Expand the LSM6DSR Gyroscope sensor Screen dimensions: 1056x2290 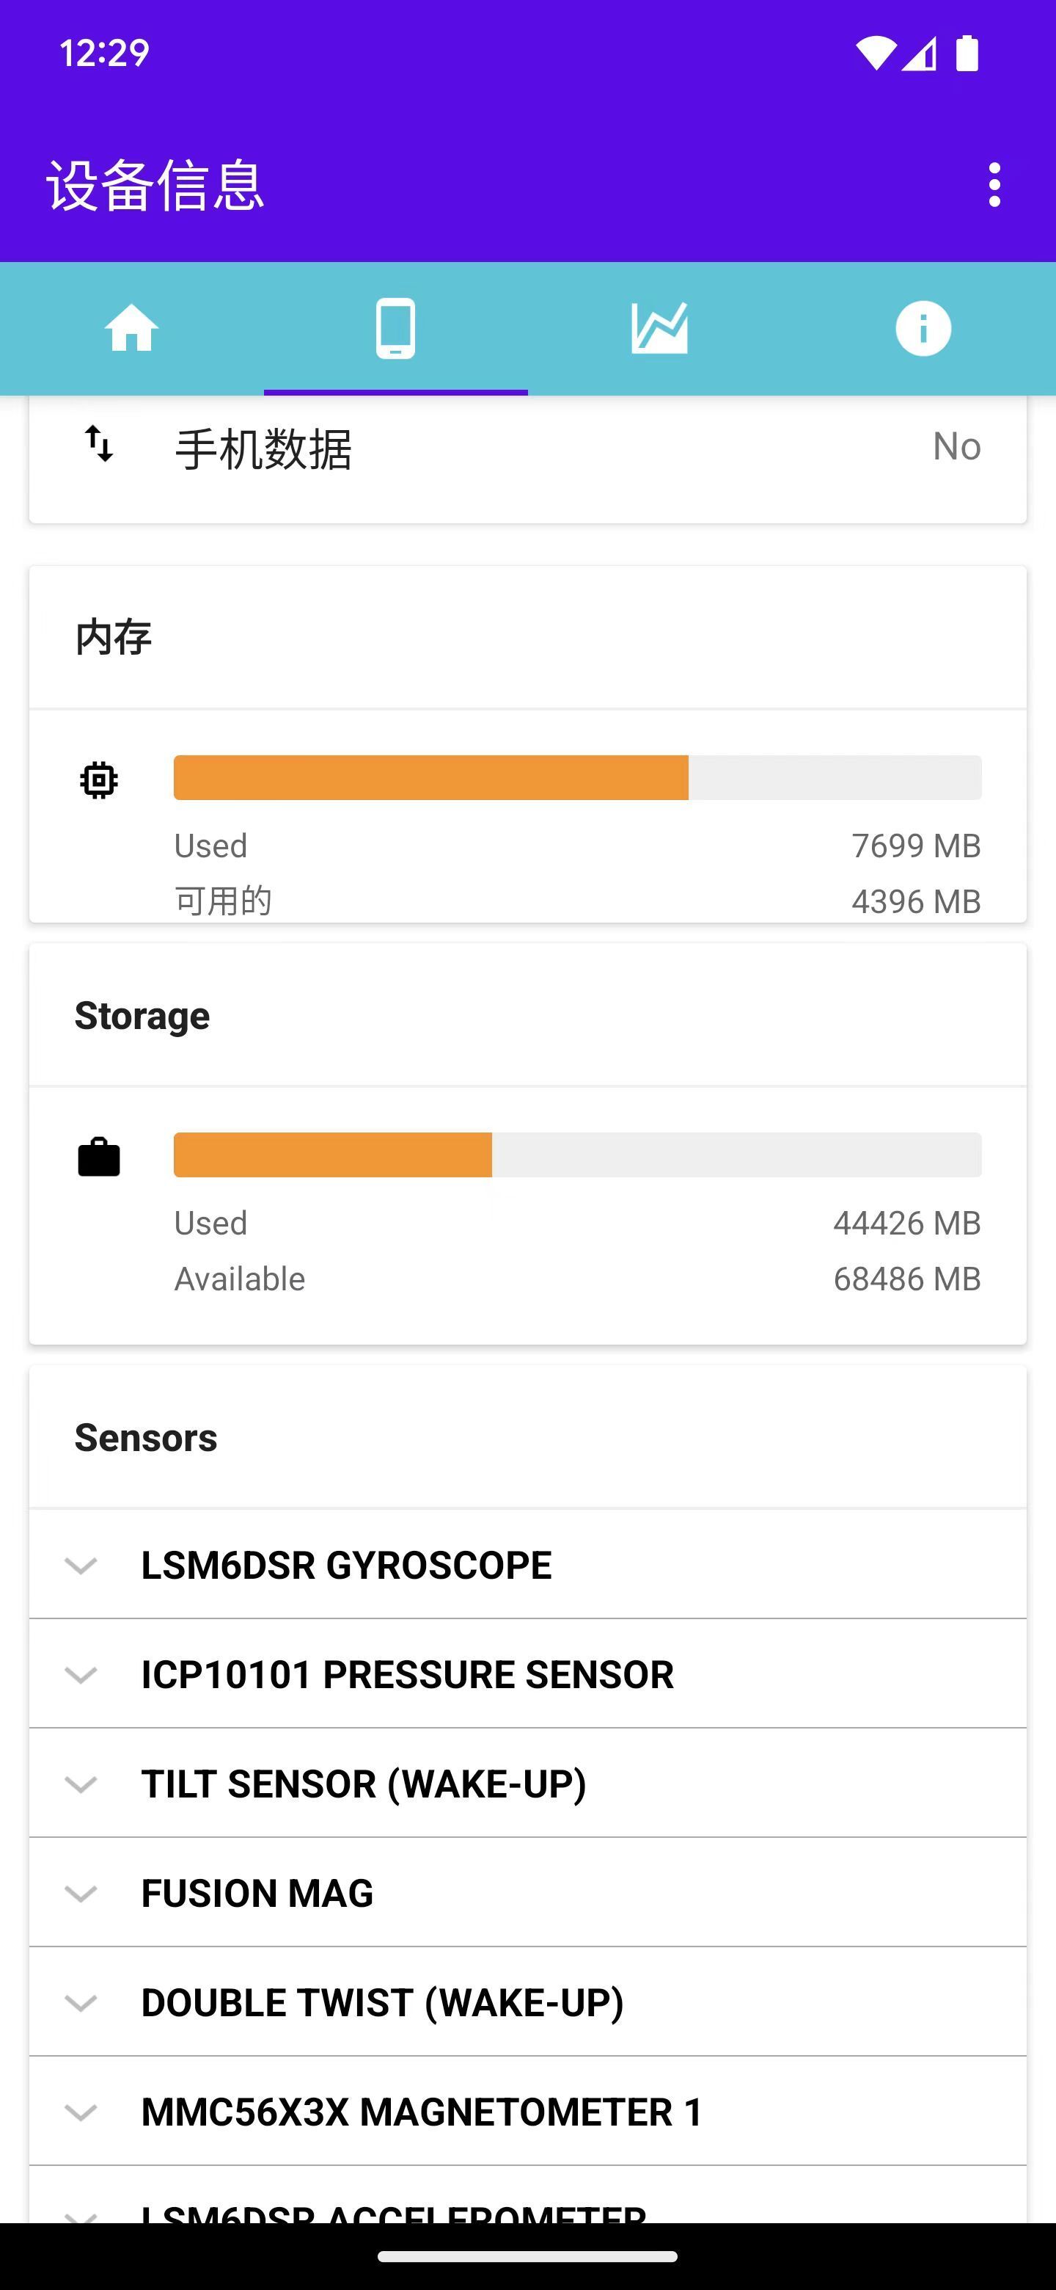81,1566
